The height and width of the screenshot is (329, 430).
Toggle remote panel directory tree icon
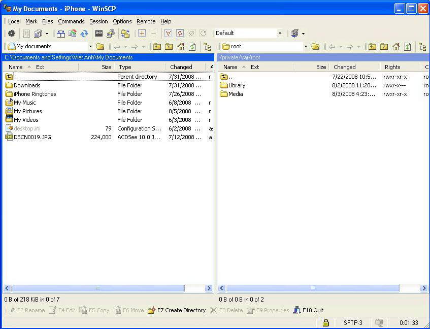pos(422,47)
